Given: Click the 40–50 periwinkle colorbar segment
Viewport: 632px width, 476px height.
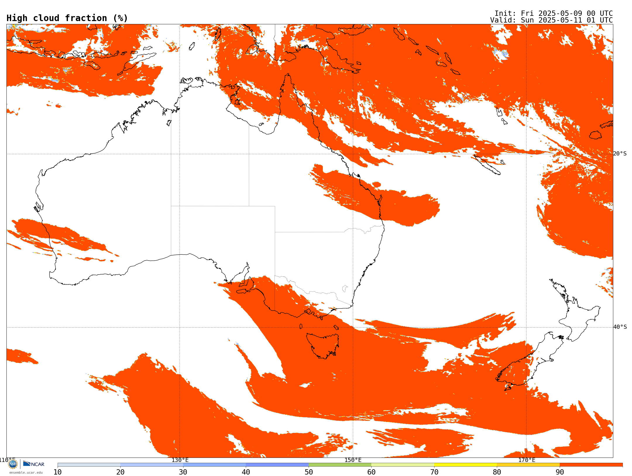Looking at the screenshot, I should 277,465.
